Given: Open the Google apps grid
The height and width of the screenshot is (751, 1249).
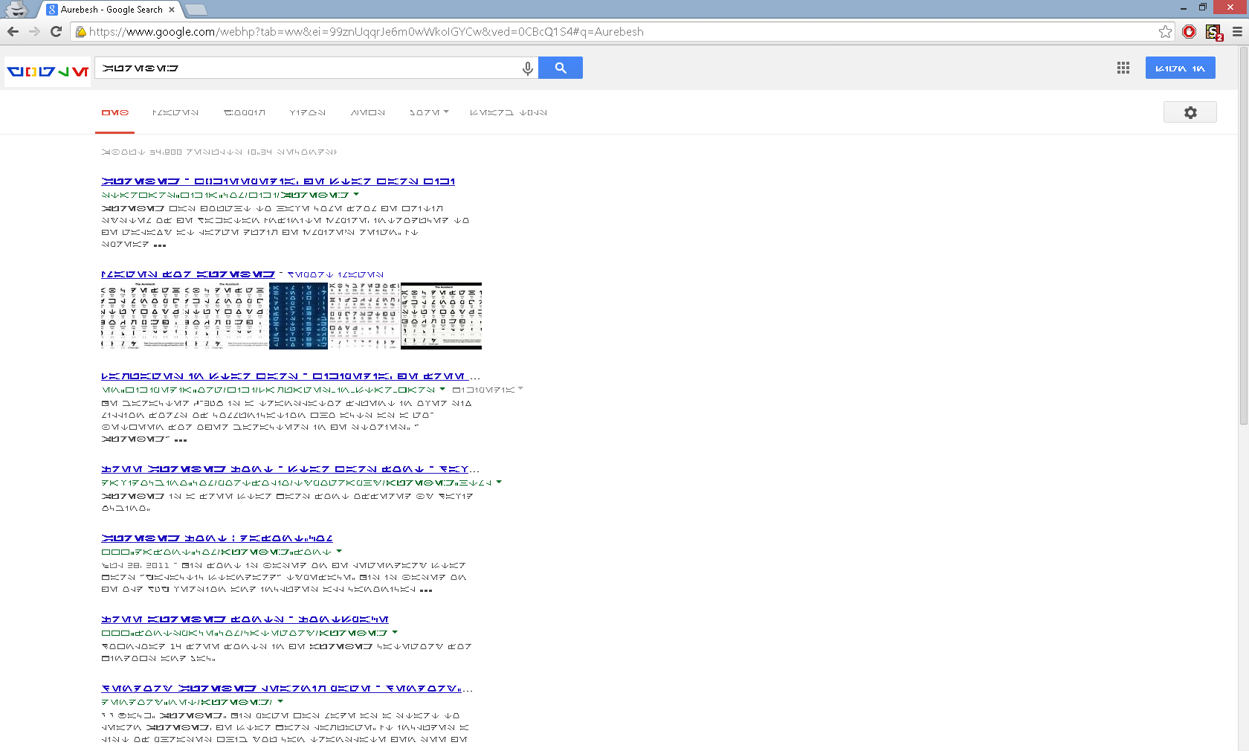Looking at the screenshot, I should 1123,68.
